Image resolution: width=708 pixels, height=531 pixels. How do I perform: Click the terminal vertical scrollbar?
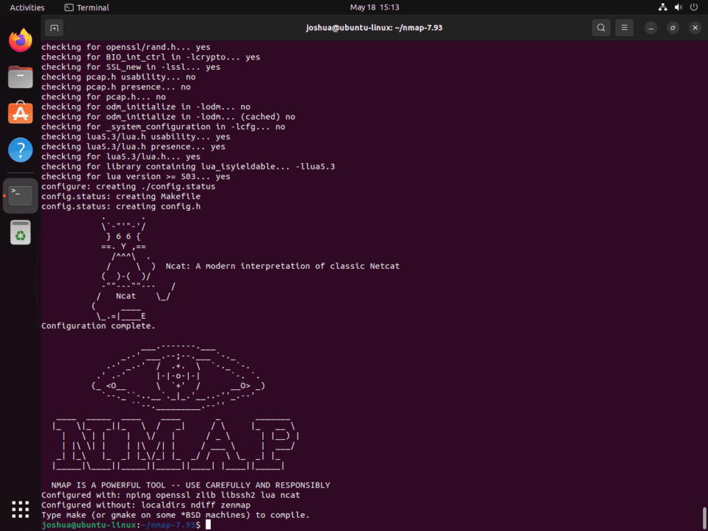[x=704, y=516]
